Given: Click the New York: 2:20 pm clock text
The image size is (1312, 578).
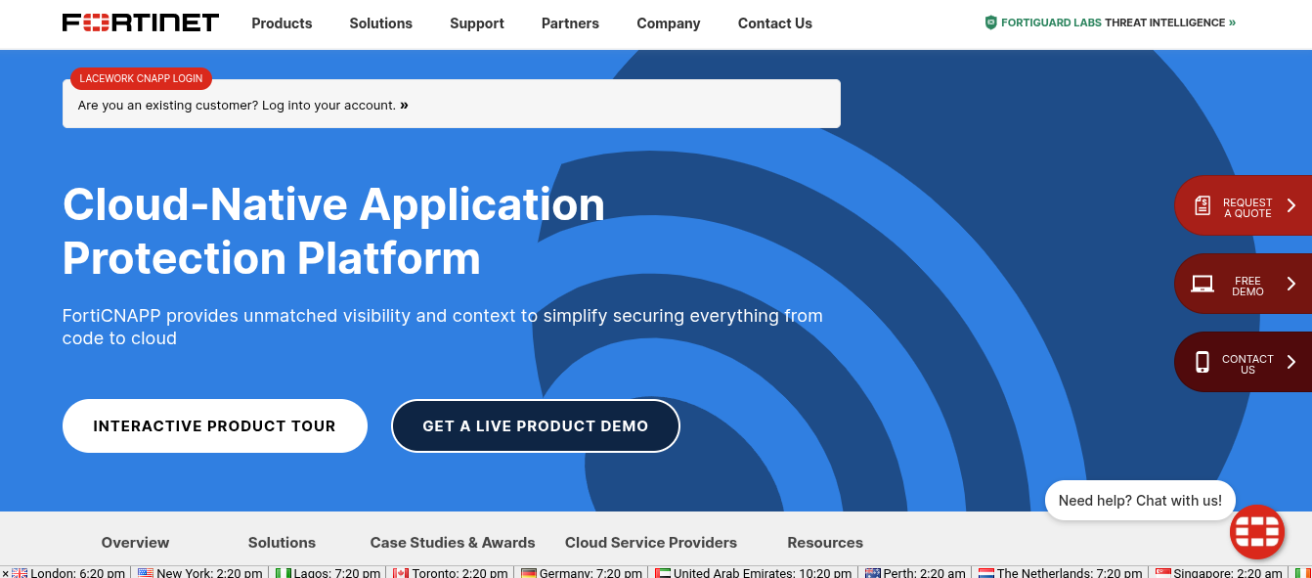Looking at the screenshot, I should [209, 573].
